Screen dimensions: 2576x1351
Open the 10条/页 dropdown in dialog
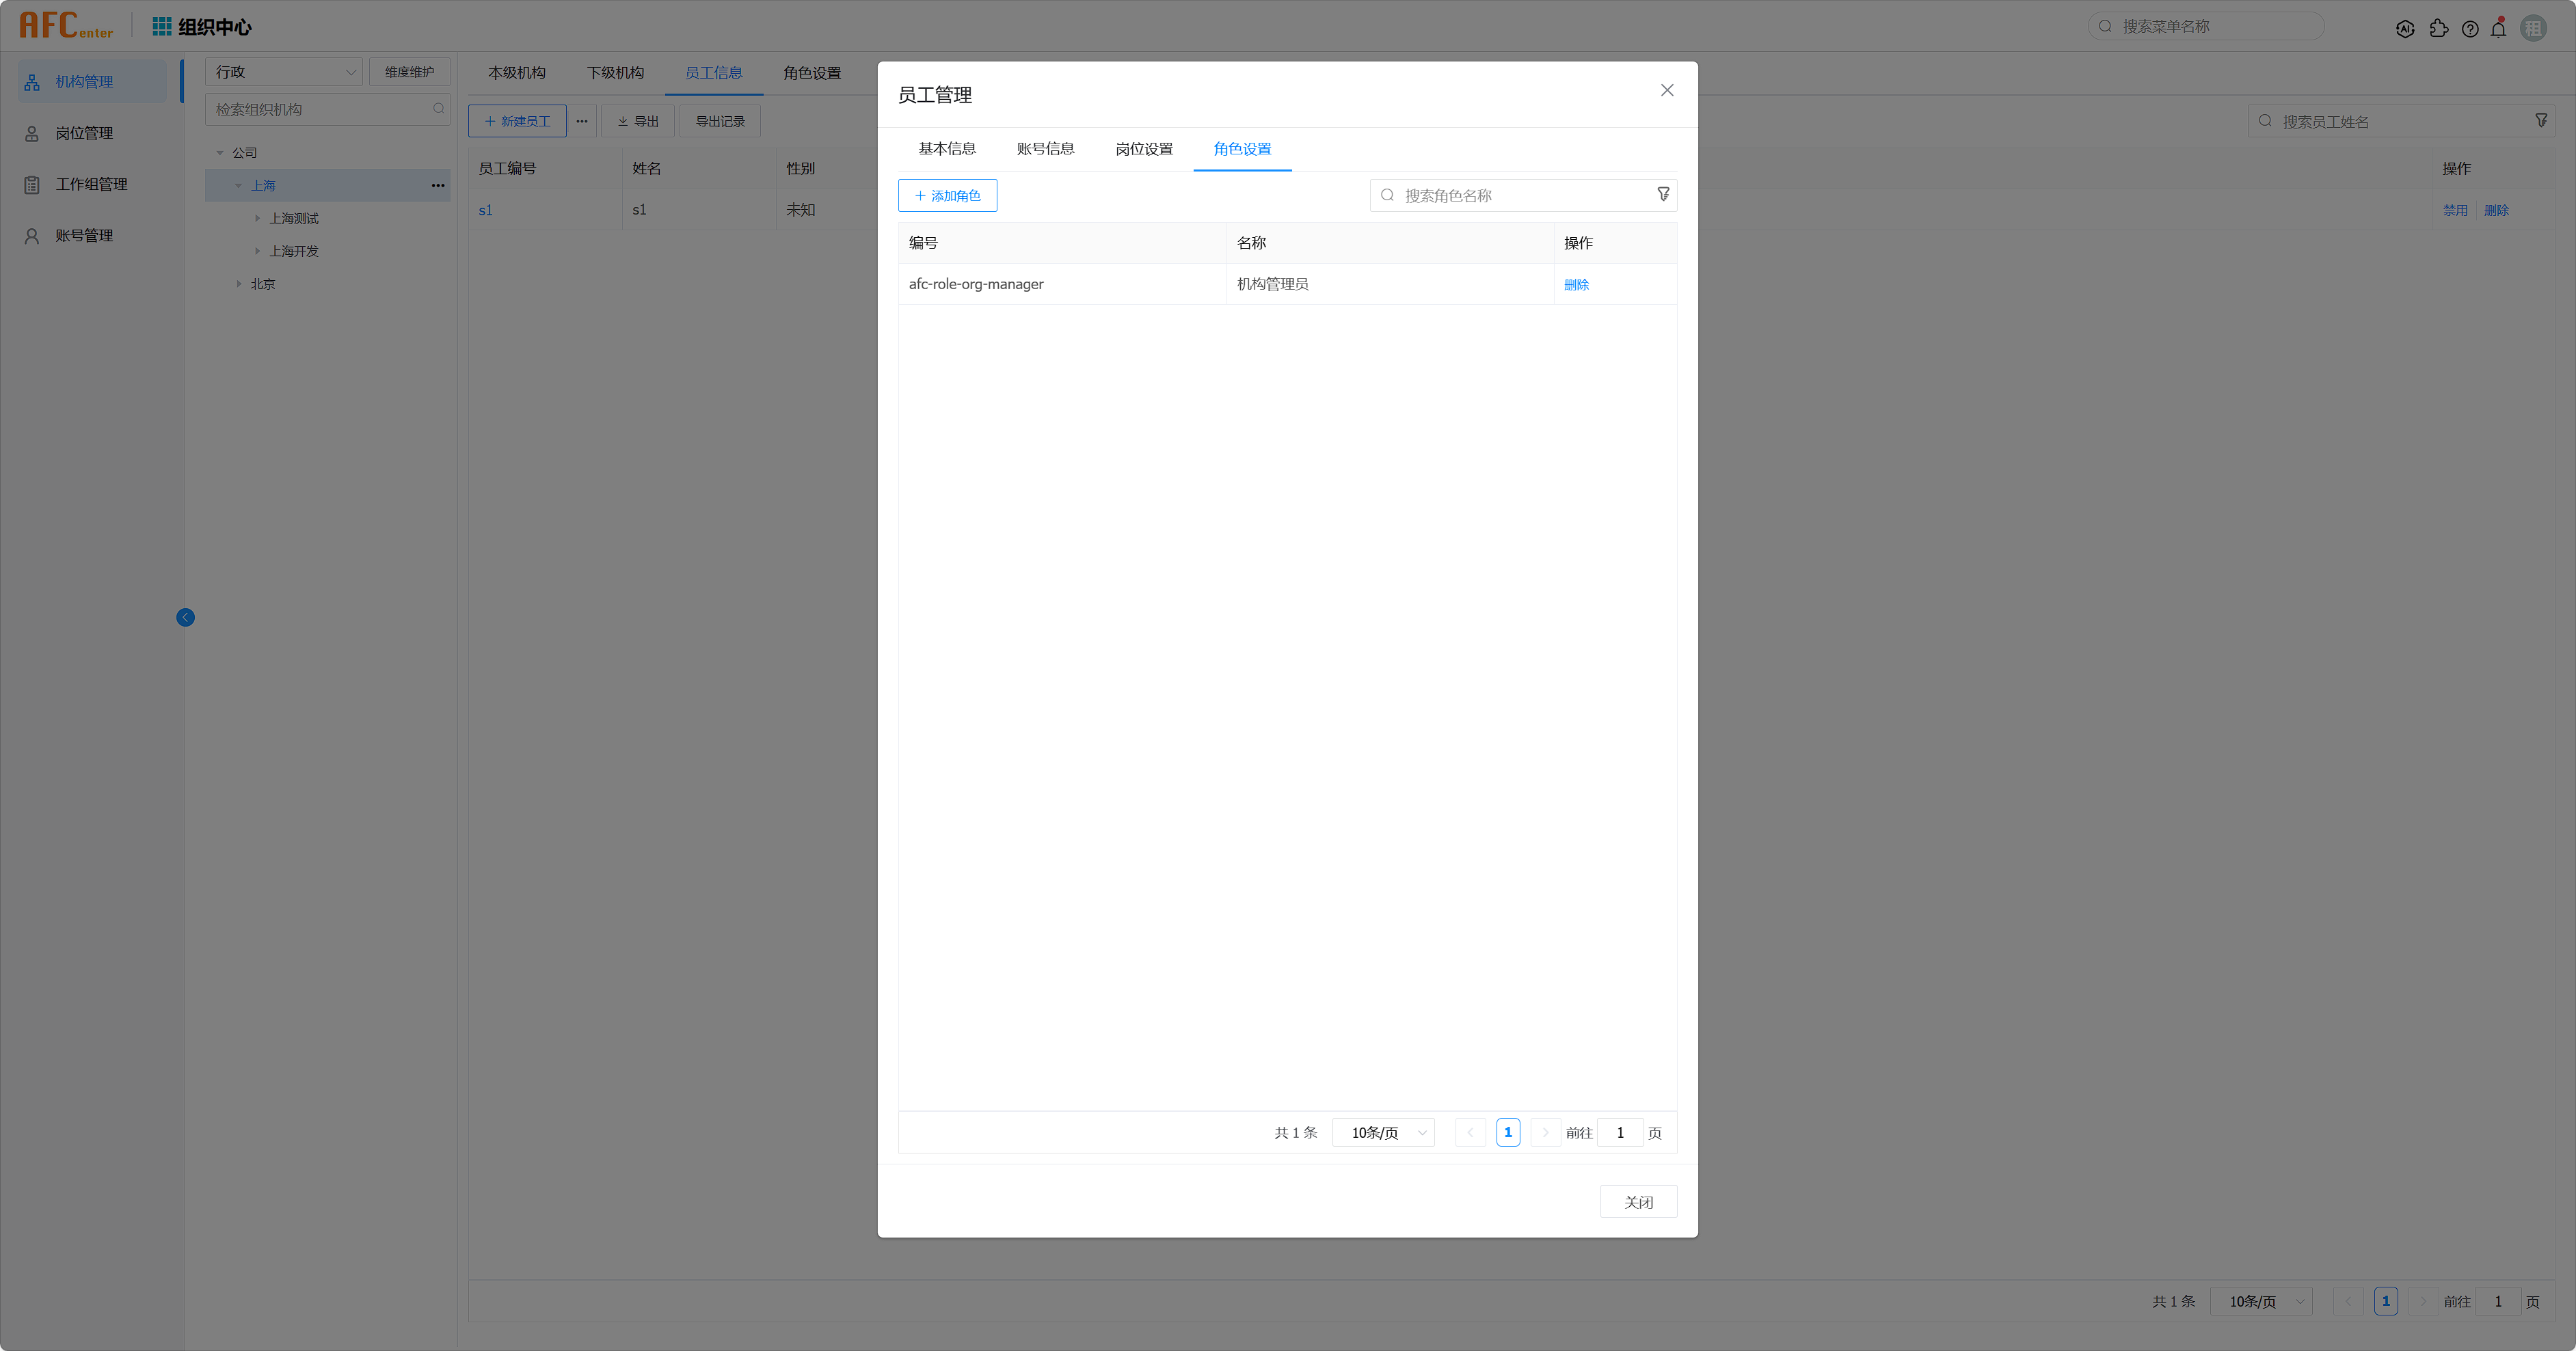point(1385,1132)
